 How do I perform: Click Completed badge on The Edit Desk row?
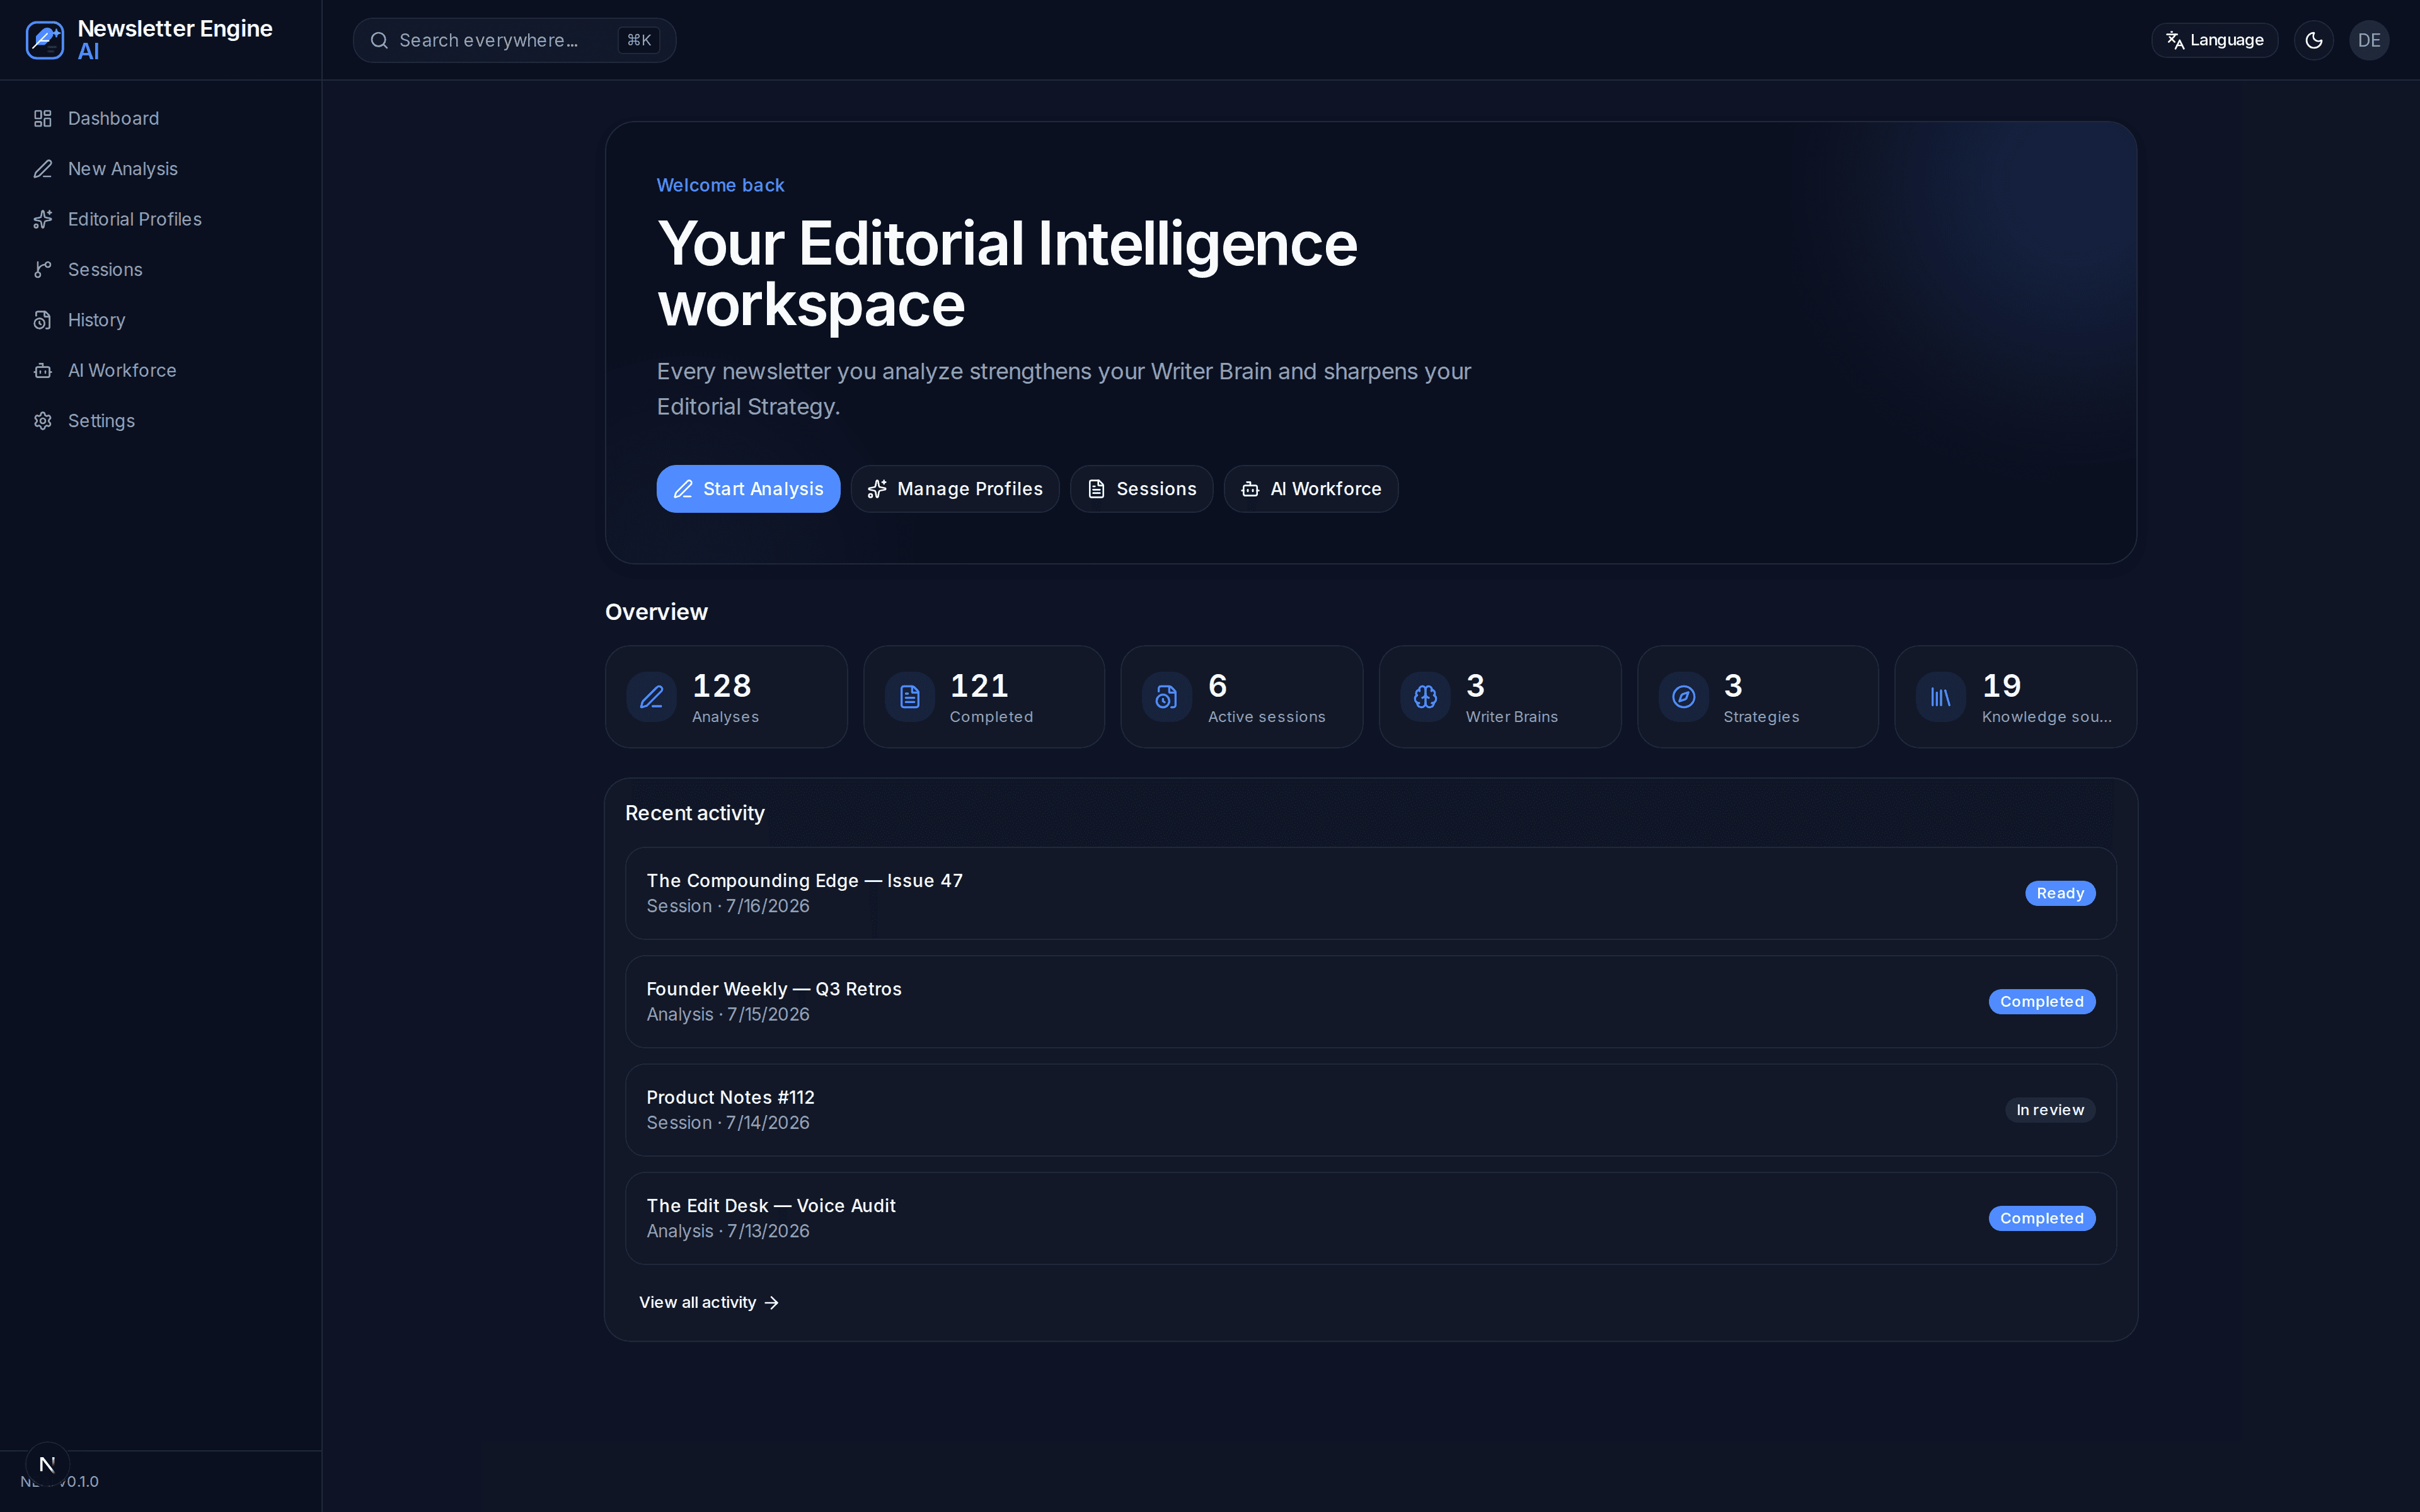pyautogui.click(x=2041, y=1218)
